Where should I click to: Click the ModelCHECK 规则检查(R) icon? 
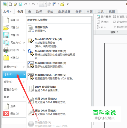pyautogui.click(x=31, y=65)
